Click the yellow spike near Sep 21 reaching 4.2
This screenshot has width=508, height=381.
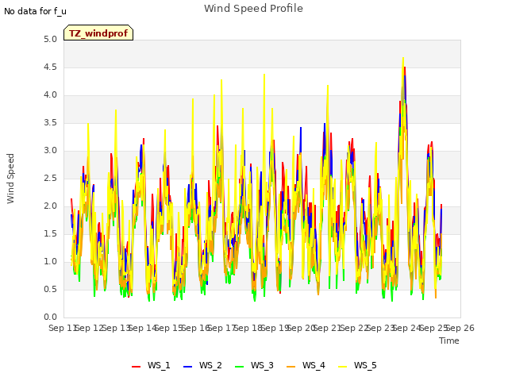328,87
